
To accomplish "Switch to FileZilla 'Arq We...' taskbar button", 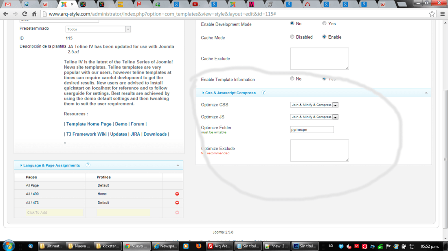I will (220, 246).
